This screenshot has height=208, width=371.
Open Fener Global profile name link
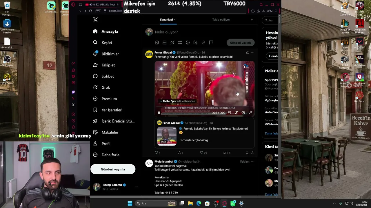163,53
